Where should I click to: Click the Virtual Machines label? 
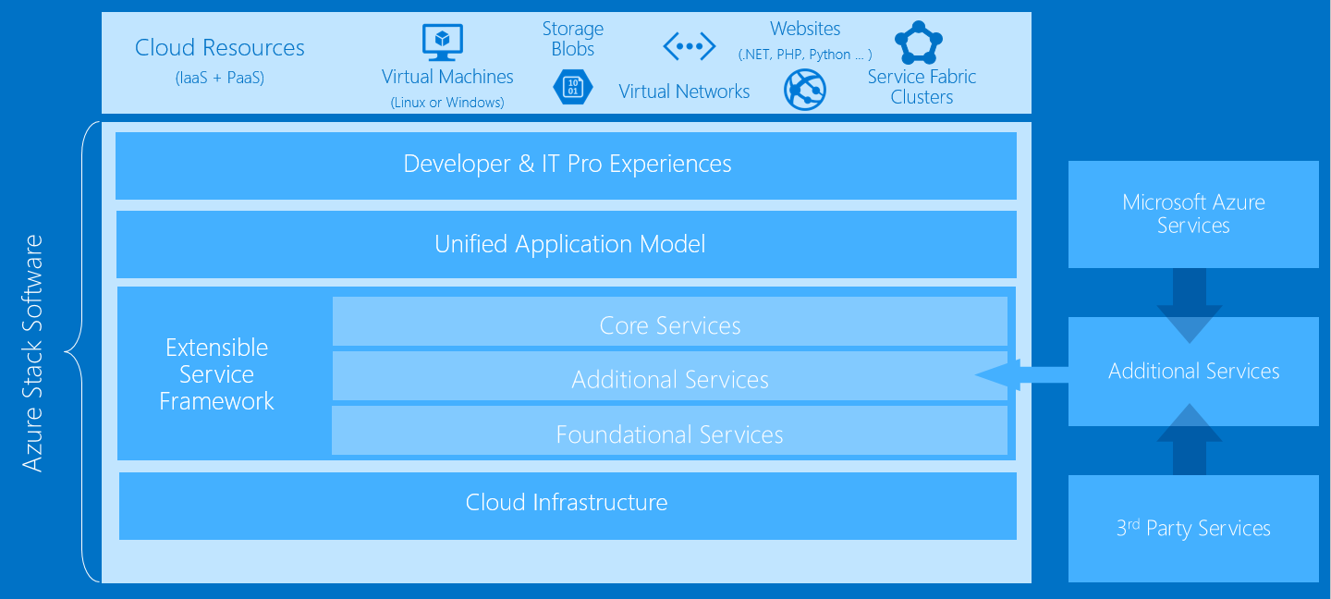tap(447, 77)
